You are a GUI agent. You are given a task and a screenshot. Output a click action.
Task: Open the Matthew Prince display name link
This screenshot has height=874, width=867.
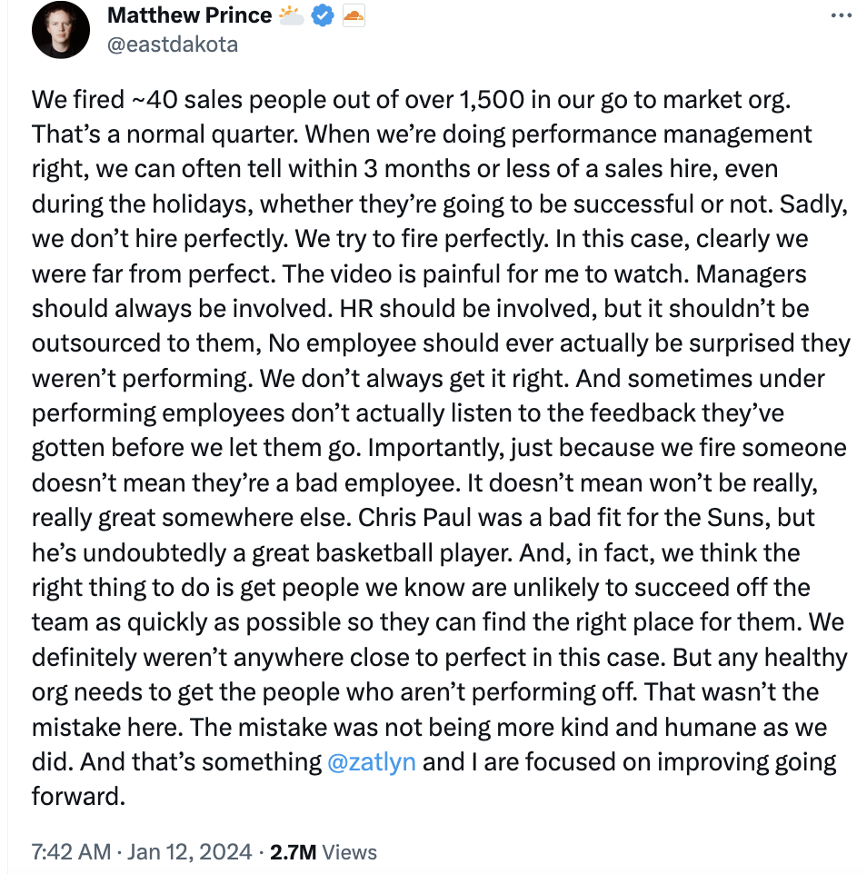(x=190, y=15)
